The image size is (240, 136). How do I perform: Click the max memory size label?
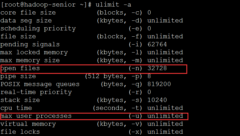30,60
